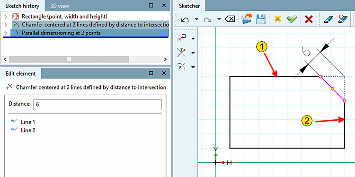
Task: Click the Redo arrow icon
Action: point(207,19)
